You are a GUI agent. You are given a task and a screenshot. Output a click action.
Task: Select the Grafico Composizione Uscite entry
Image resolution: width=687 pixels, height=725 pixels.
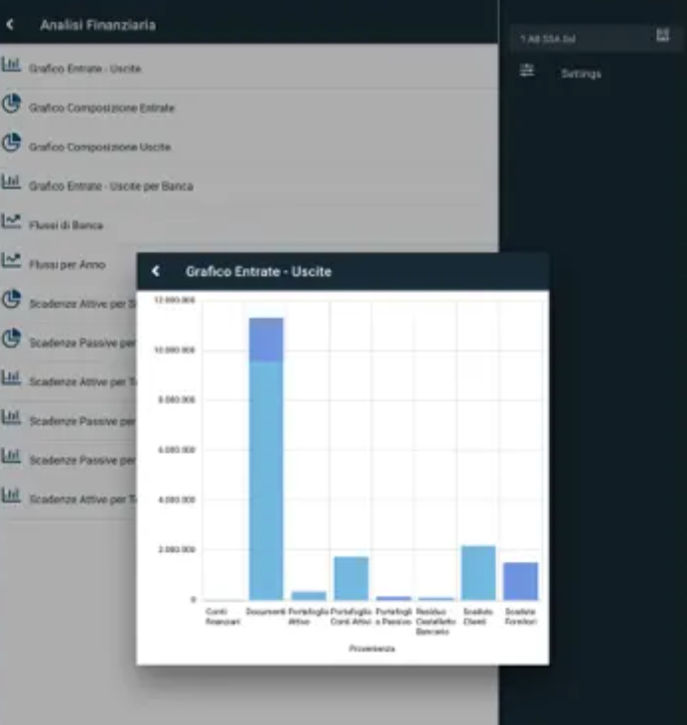click(x=100, y=147)
